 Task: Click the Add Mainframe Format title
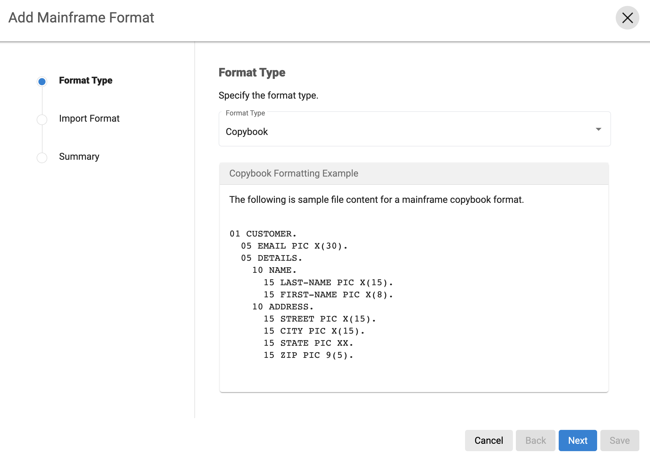pos(81,18)
